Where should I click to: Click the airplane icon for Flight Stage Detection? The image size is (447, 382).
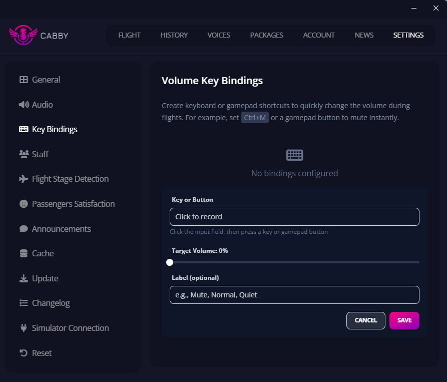23,179
